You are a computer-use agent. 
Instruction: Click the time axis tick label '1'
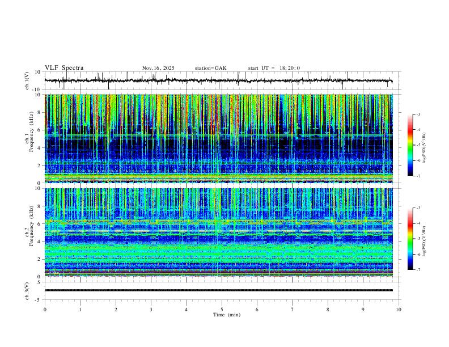coord(80,310)
